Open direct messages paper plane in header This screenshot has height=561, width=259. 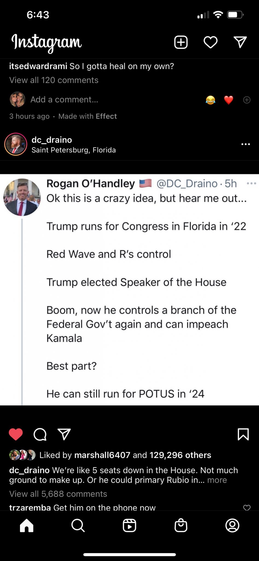[x=240, y=42]
